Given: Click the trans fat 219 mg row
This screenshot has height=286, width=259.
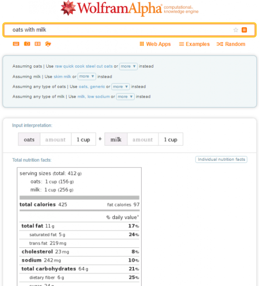Looking at the screenshot, I should pyautogui.click(x=79, y=243).
